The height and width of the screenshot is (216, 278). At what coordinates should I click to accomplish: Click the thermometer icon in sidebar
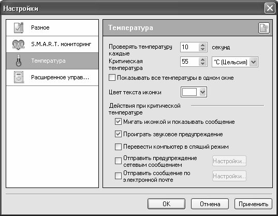pos(19,61)
